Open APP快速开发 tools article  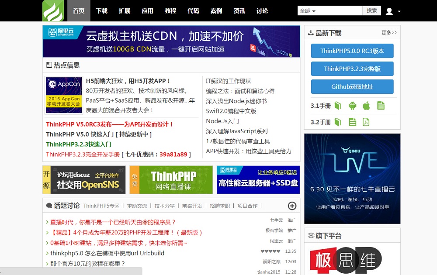click(249, 151)
